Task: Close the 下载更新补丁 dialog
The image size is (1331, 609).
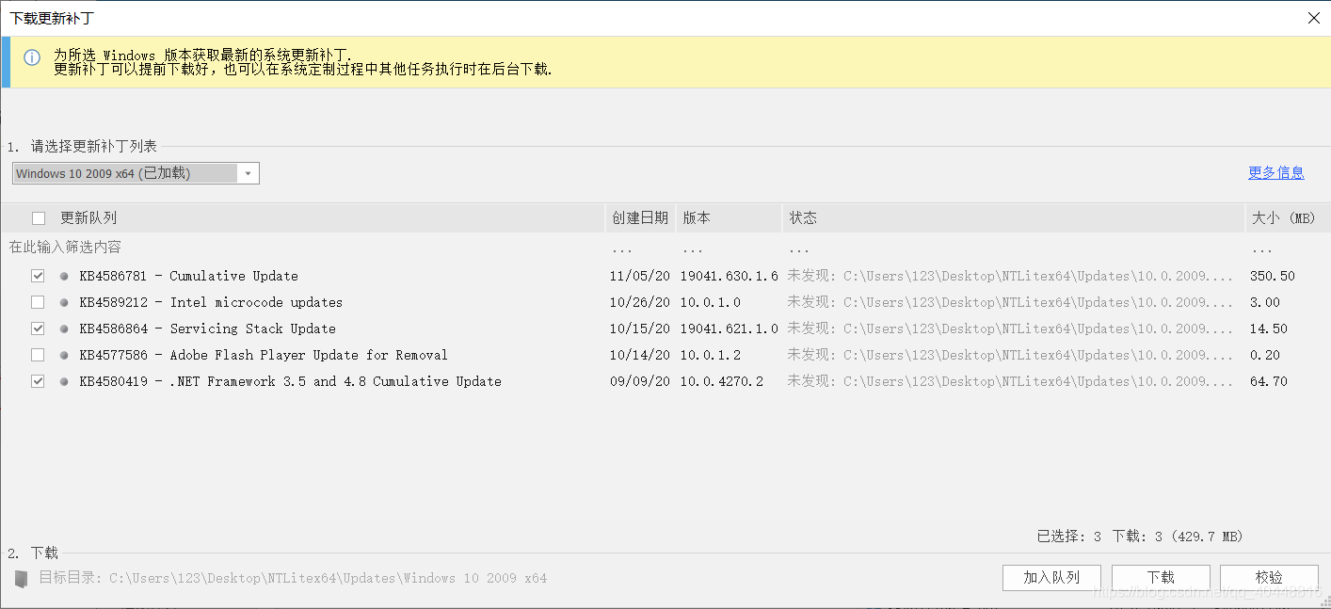Action: point(1313,18)
